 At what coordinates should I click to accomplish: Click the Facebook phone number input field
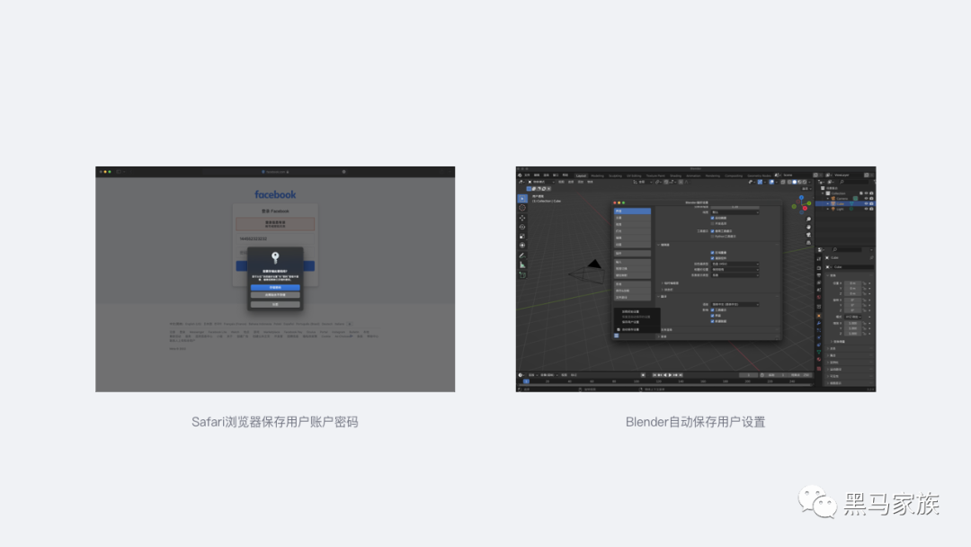276,238
